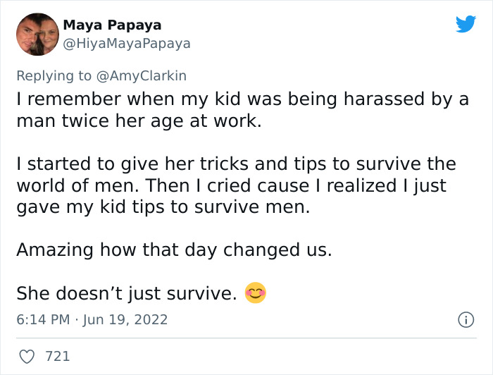493x375 pixels.
Task: Click the blushing smiley emoji
Action: tap(255, 293)
